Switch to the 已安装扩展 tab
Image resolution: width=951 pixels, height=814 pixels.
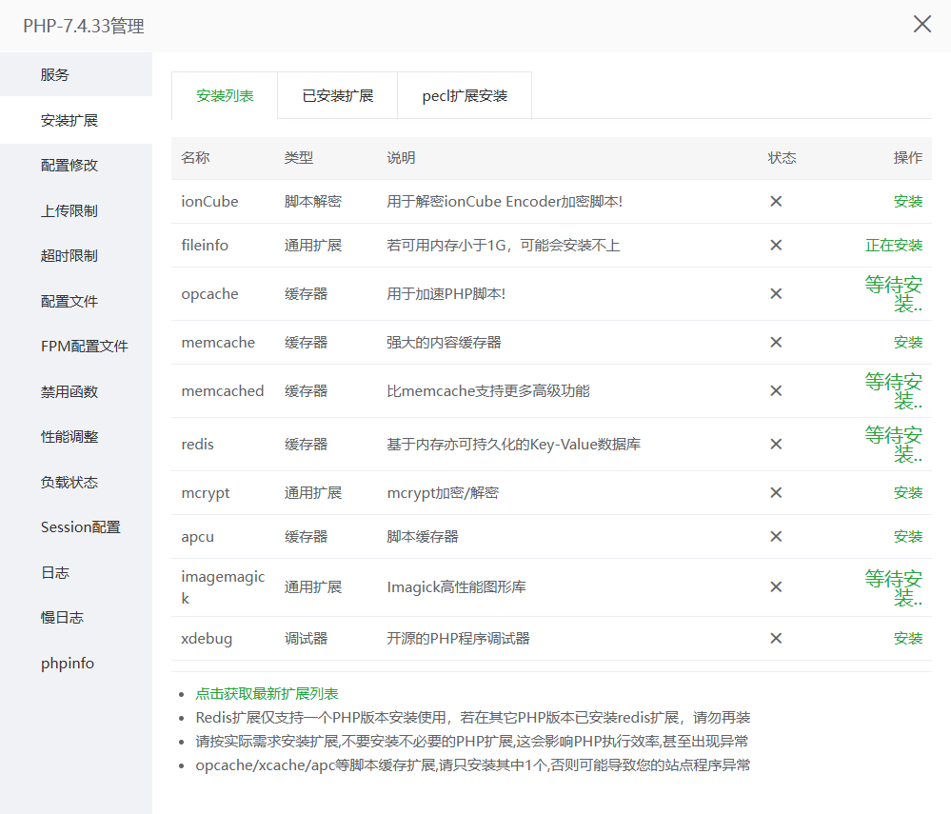pyautogui.click(x=337, y=96)
